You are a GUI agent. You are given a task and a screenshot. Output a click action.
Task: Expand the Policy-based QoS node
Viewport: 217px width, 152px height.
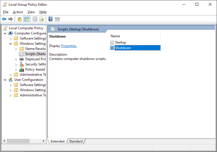tap(16, 70)
